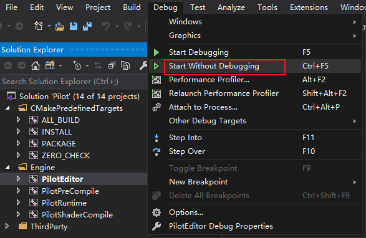Choose Attach to Process

pyautogui.click(x=254, y=107)
